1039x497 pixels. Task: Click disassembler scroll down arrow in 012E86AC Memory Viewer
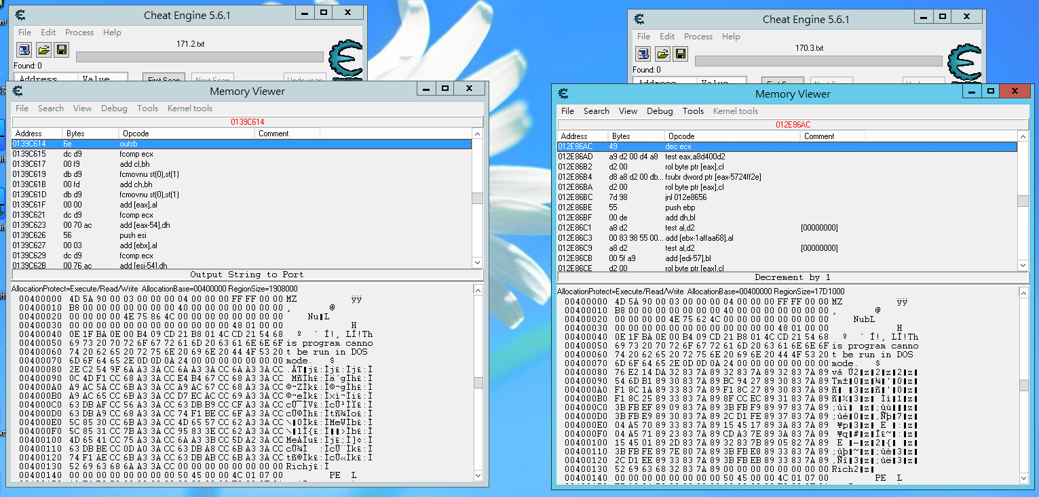tap(1023, 265)
